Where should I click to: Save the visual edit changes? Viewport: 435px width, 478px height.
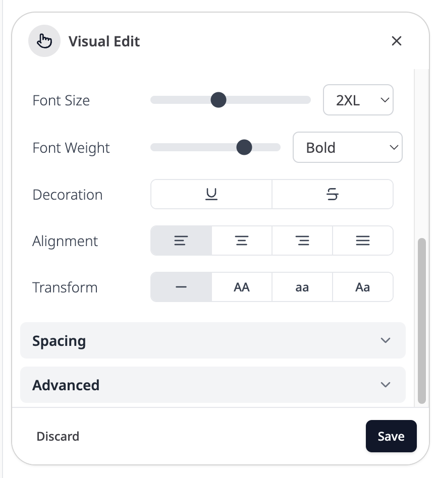point(391,436)
